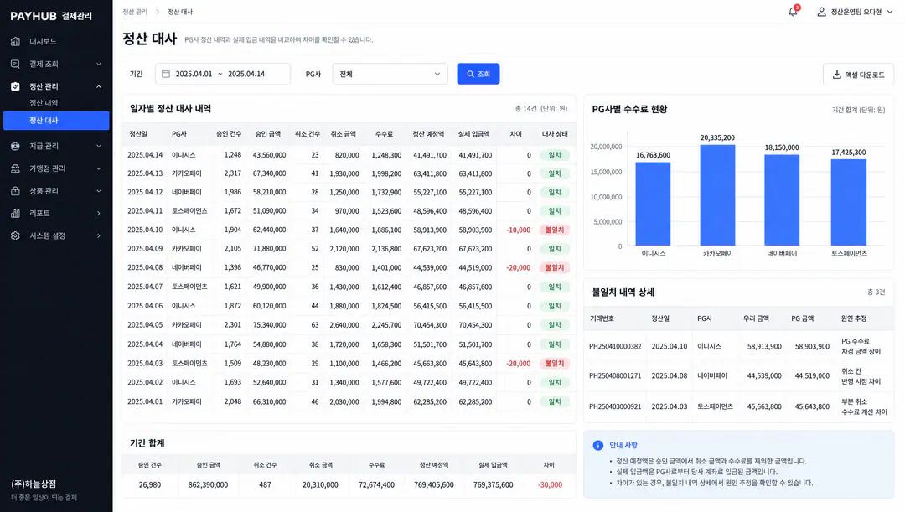Click the 토스페이먼츠 bar in the fee chart
The width and height of the screenshot is (905, 512).
click(x=848, y=202)
